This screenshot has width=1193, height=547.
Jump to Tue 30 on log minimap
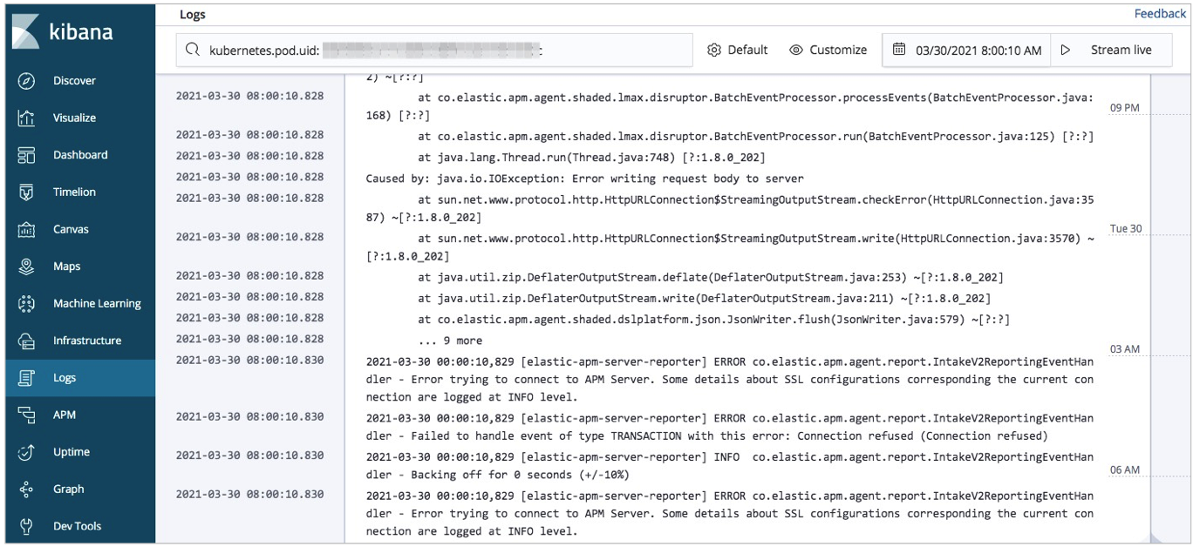tap(1125, 229)
